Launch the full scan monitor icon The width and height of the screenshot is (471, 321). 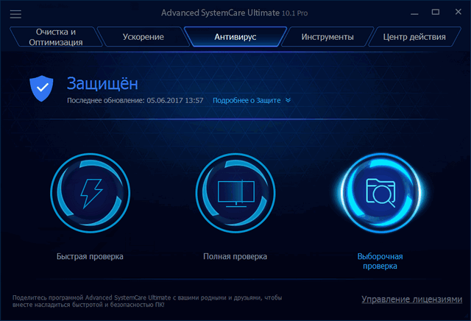coord(235,193)
